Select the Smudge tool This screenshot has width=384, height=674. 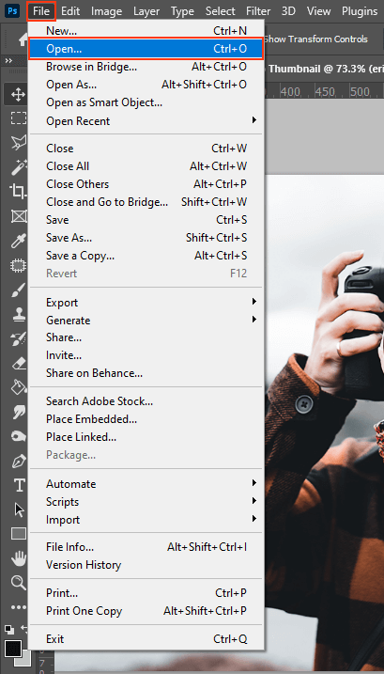coord(19,413)
